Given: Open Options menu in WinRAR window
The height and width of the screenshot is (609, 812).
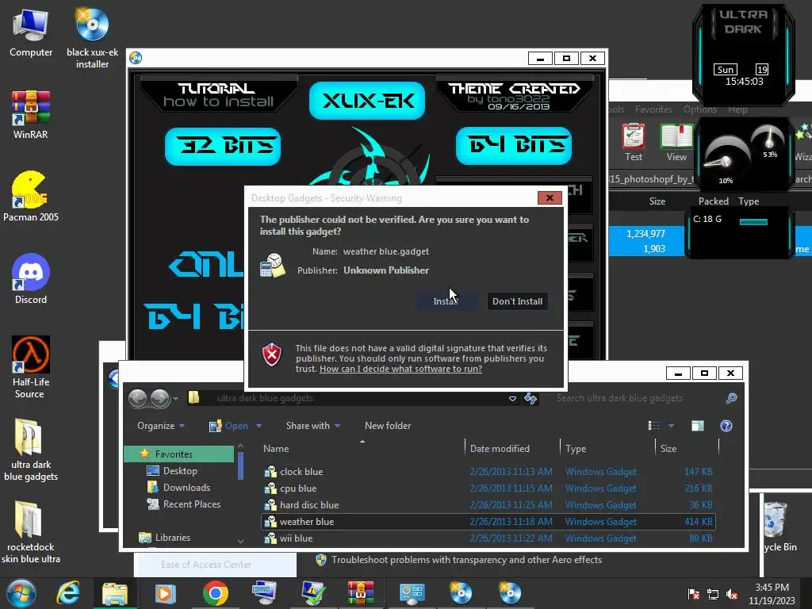Looking at the screenshot, I should [x=699, y=109].
